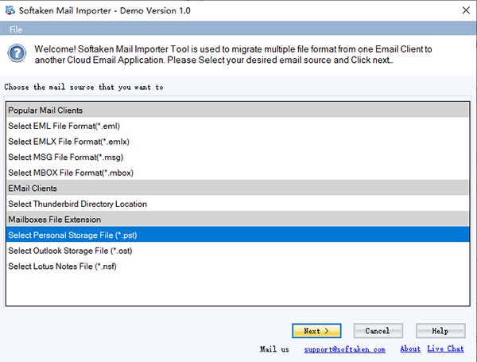Viewport: 477px width, 362px height.
Task: Click the Popular Mail Clients header
Action: (x=237, y=111)
